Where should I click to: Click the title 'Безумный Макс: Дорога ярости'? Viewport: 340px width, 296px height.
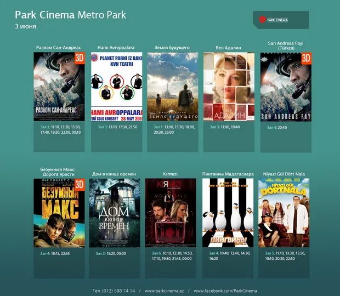coord(58,172)
